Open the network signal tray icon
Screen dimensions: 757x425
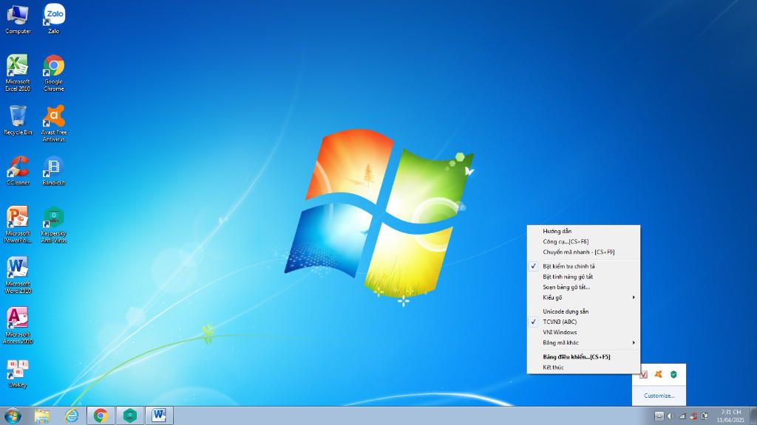pyautogui.click(x=682, y=416)
